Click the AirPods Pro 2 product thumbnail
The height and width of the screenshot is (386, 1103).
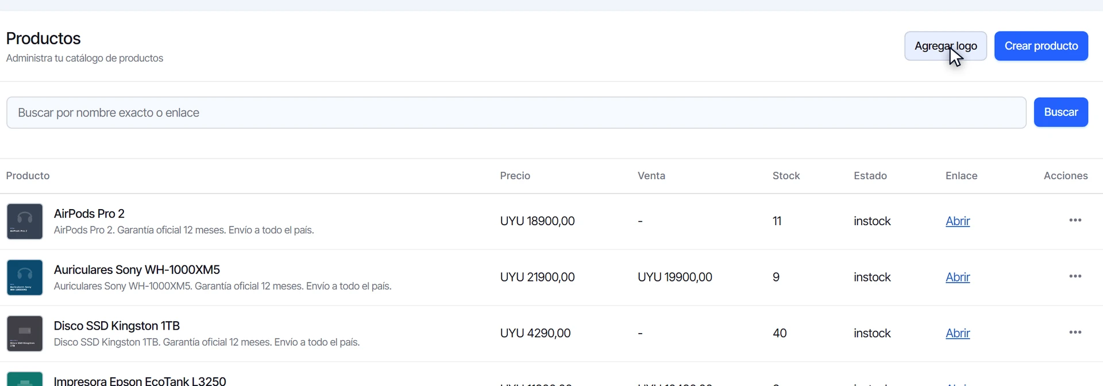[25, 221]
